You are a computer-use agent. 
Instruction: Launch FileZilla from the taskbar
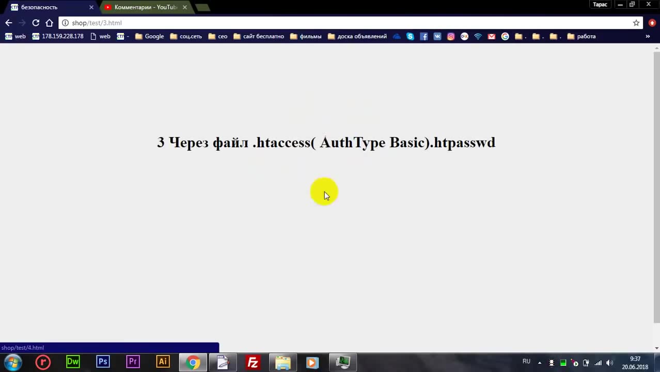tap(253, 362)
